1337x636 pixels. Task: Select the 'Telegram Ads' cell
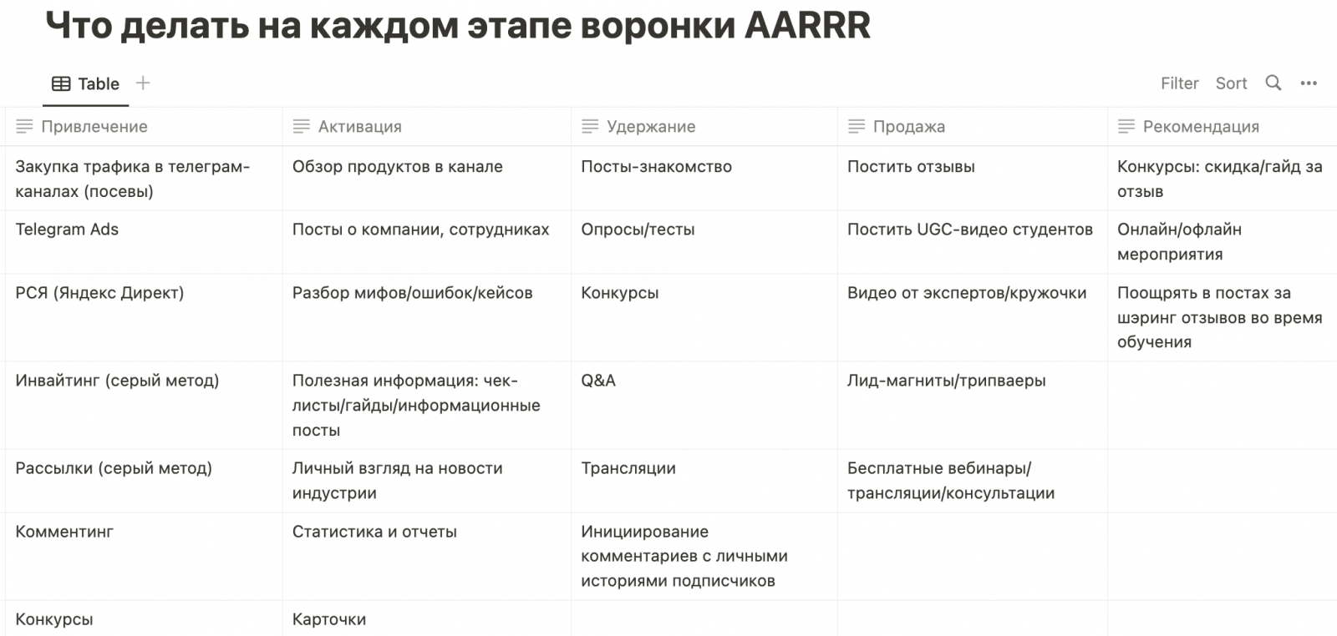[144, 242]
